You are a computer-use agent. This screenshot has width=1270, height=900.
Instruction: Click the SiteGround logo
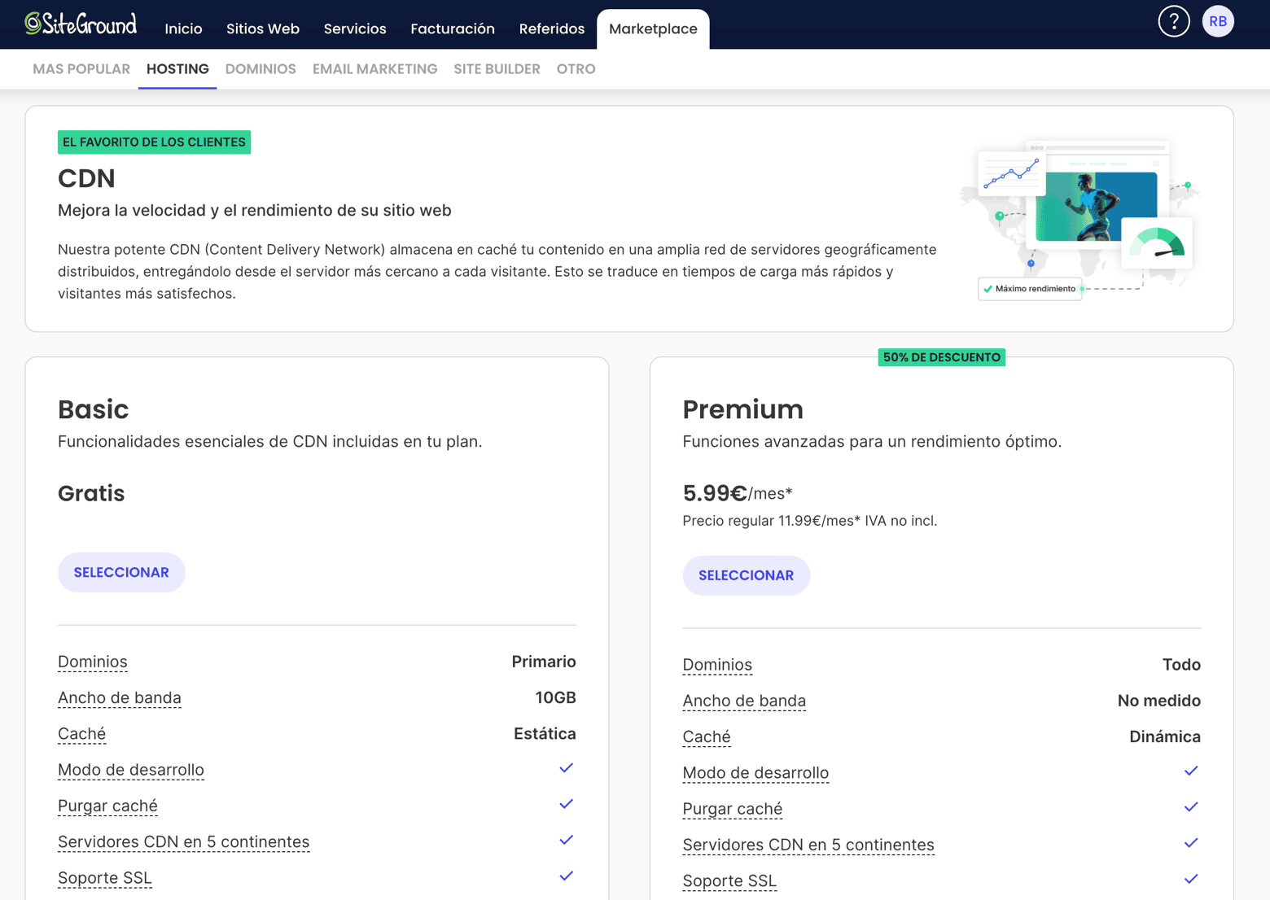81,24
